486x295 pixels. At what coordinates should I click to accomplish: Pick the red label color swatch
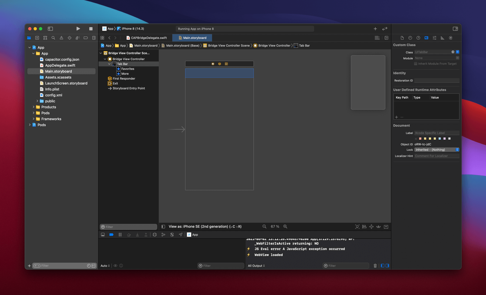coord(420,139)
